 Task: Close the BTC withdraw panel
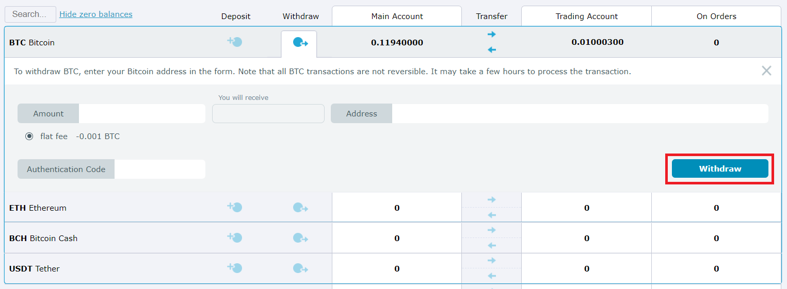(766, 71)
